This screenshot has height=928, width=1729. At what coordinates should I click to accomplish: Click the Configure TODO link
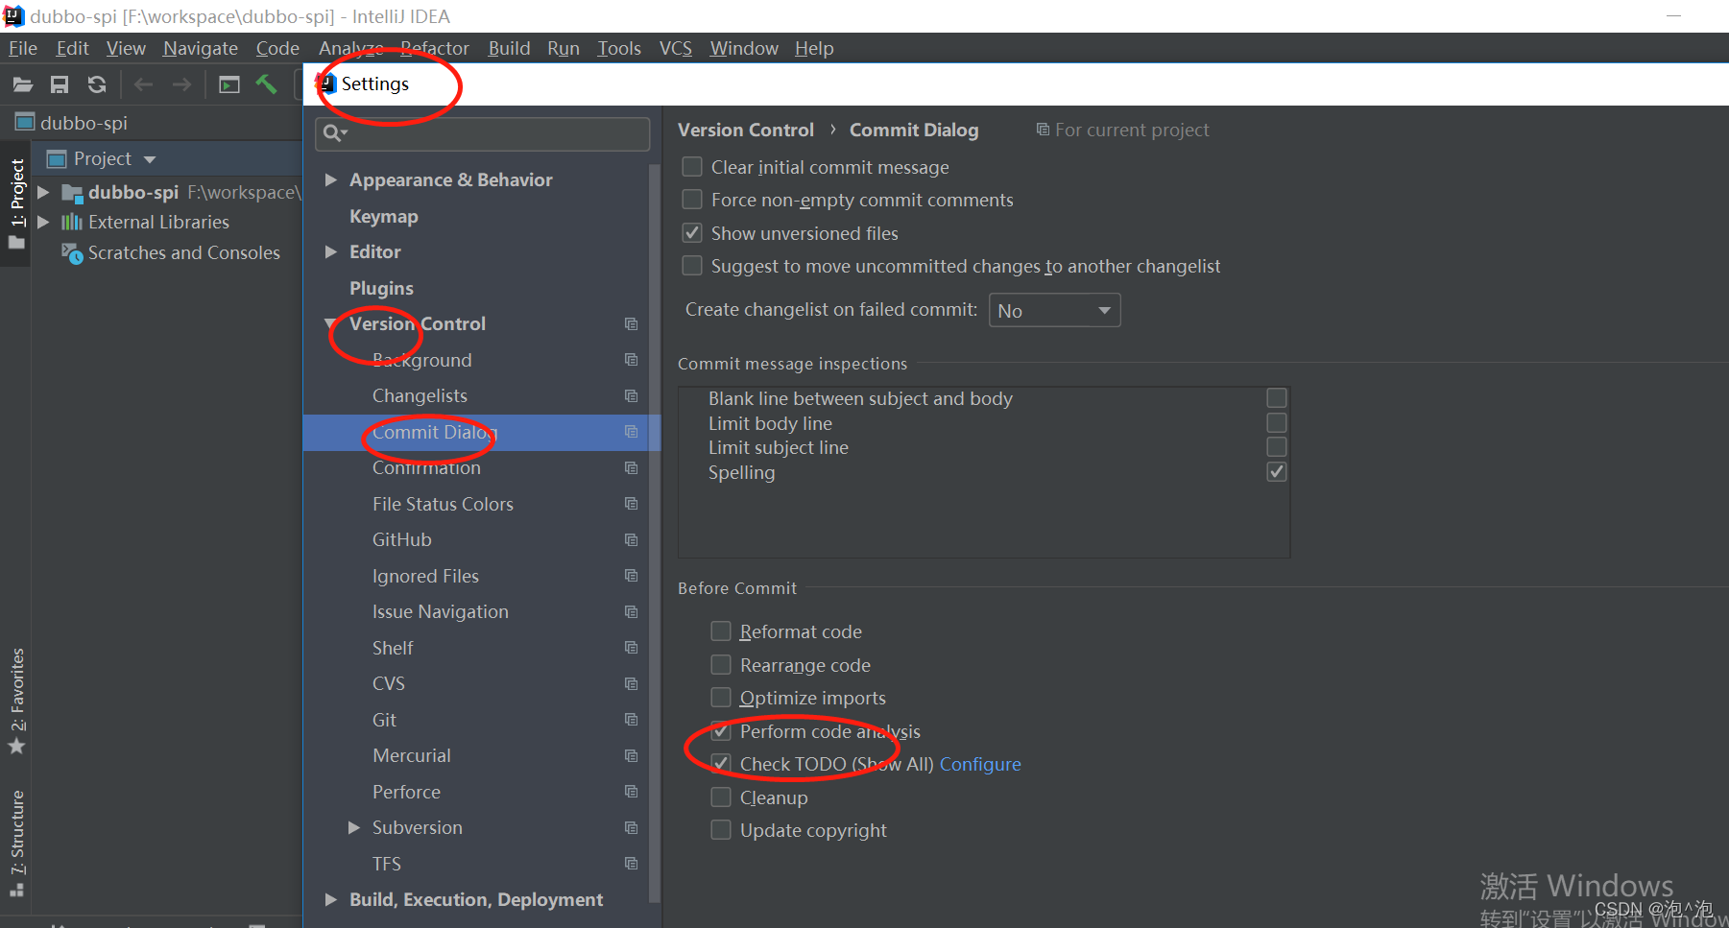tap(980, 765)
